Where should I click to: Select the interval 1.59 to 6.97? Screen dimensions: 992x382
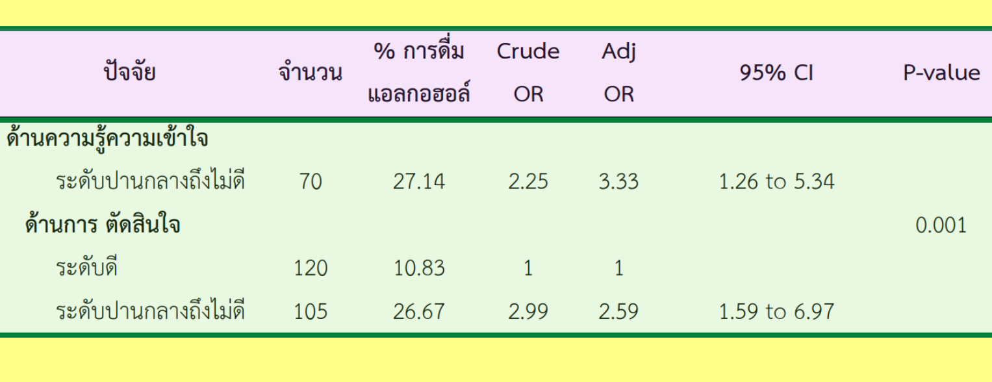[776, 312]
